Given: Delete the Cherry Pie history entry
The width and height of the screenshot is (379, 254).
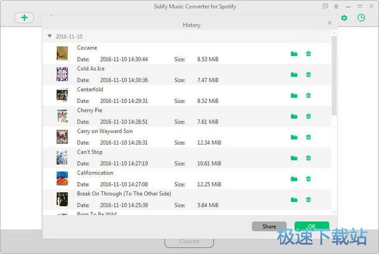Looking at the screenshot, I should point(308,116).
